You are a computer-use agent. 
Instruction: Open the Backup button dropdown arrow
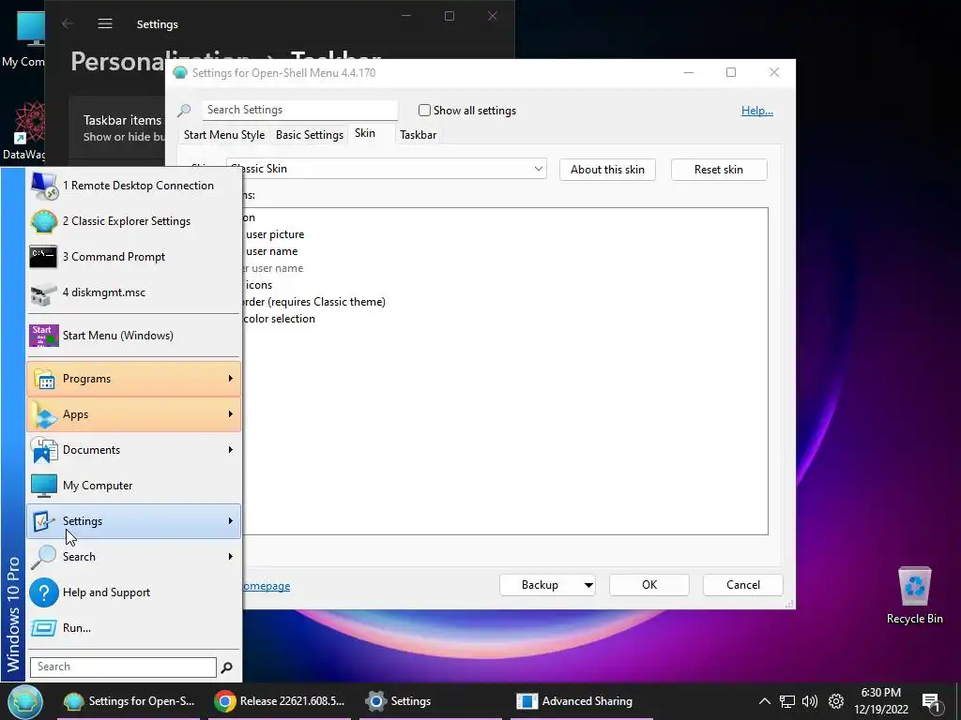(x=587, y=585)
